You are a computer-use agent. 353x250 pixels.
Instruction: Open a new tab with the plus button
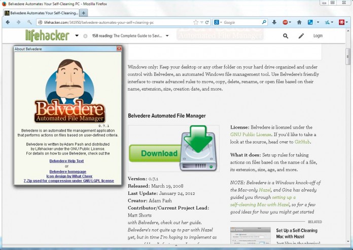84,13
